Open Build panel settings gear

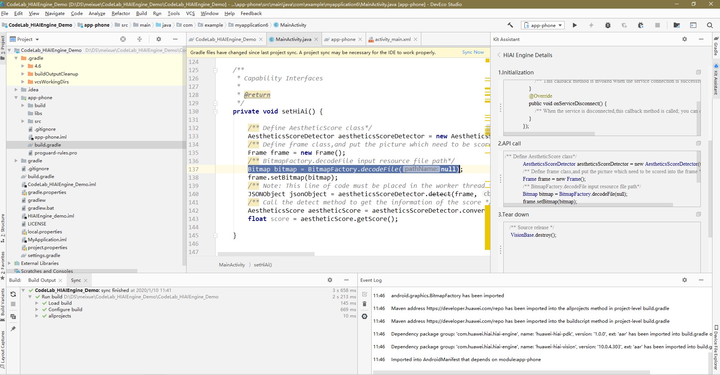tap(330, 280)
